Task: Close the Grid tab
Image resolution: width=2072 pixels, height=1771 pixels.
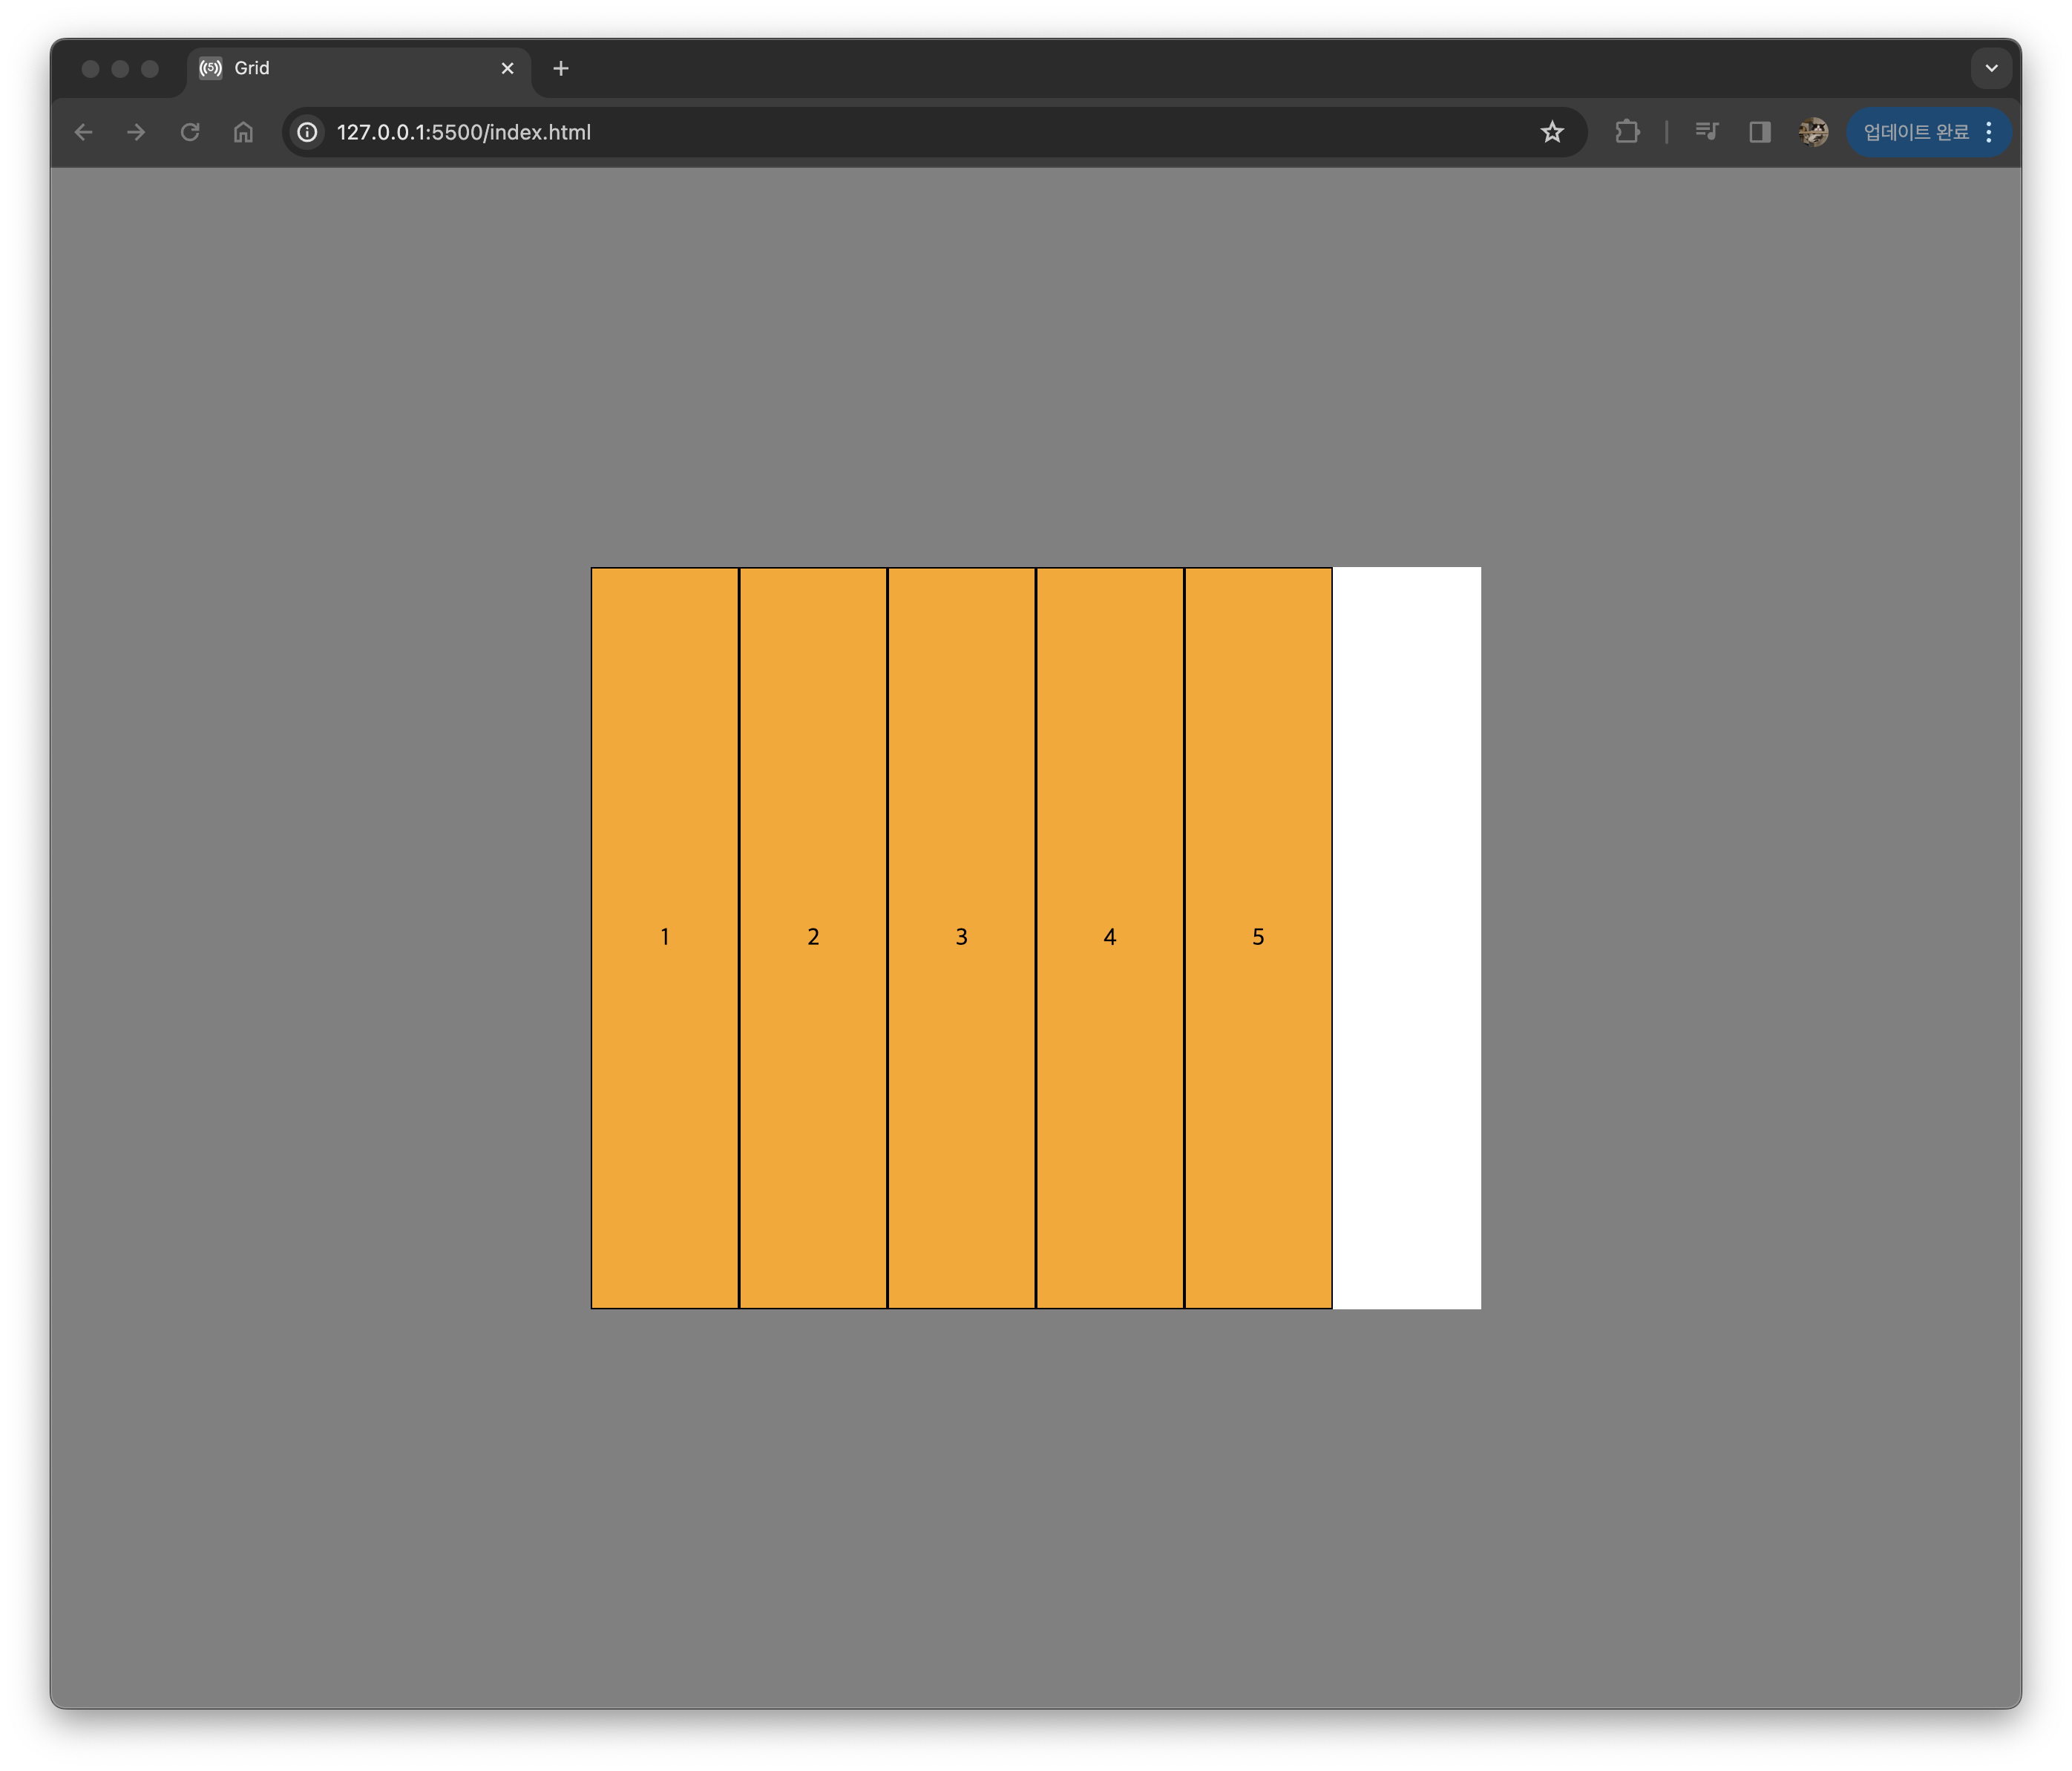Action: click(x=507, y=68)
